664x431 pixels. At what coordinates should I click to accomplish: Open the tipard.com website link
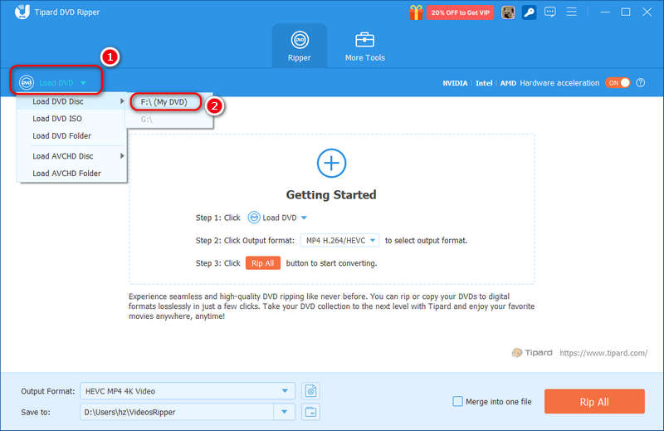pos(603,353)
